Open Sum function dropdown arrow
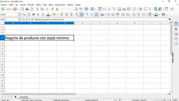Screen dimensions: 179x101 click(29, 20)
